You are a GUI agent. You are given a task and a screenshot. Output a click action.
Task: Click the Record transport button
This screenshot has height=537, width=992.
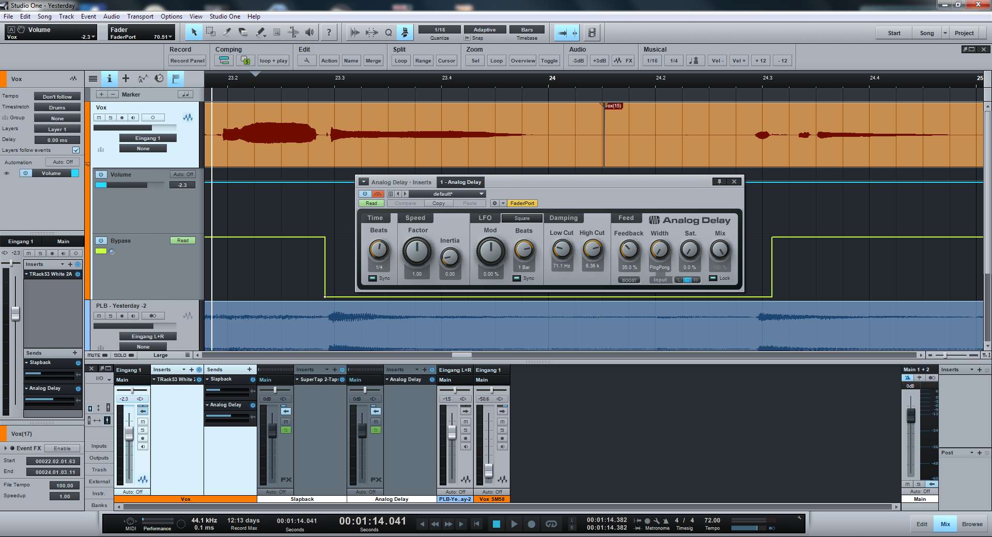tap(531, 524)
